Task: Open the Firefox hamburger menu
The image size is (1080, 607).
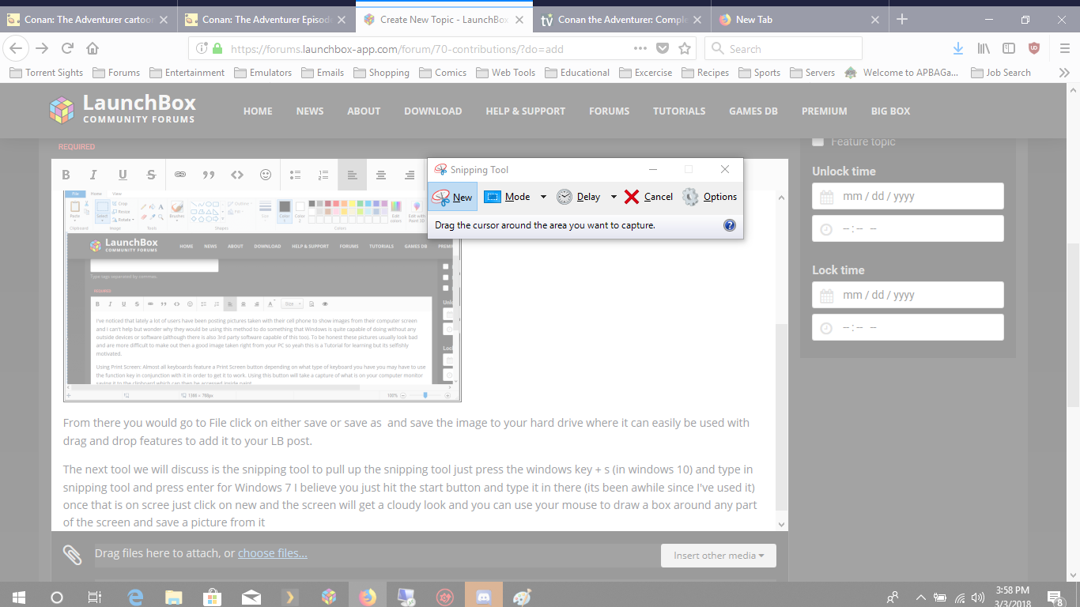Action: click(1064, 48)
